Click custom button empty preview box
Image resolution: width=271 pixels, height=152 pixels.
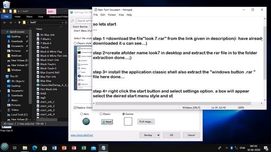(x=128, y=122)
